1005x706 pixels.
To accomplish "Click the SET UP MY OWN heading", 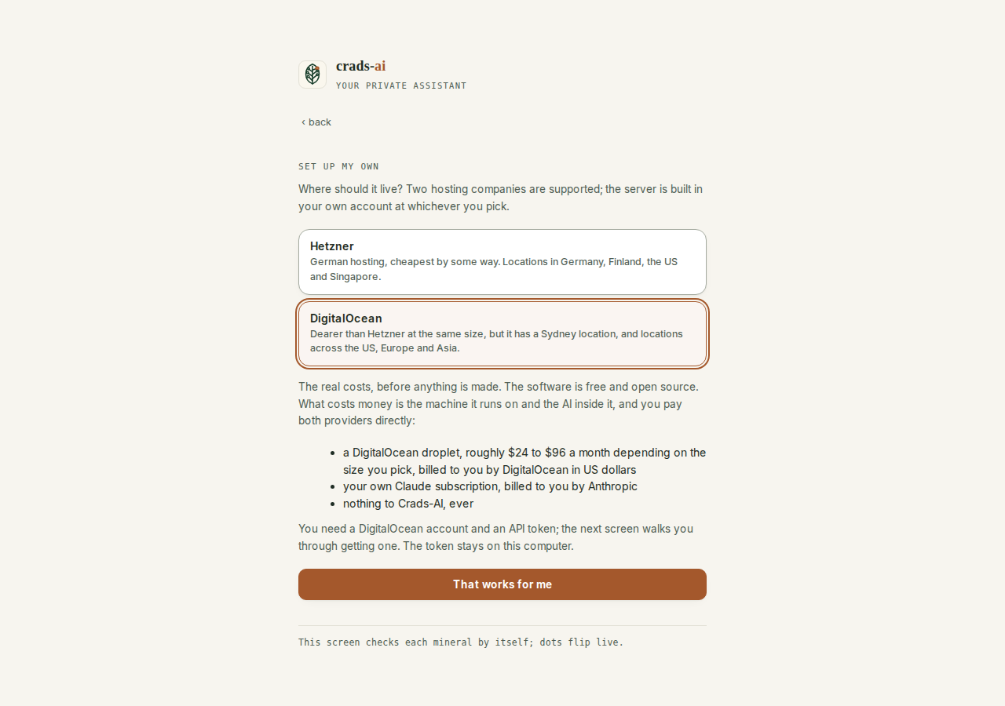I will 338,166.
